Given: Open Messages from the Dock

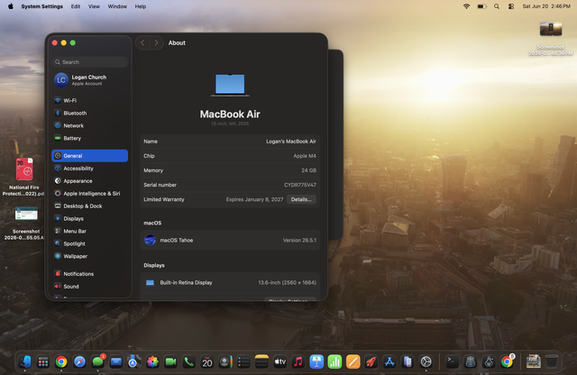Looking at the screenshot, I should tap(98, 361).
